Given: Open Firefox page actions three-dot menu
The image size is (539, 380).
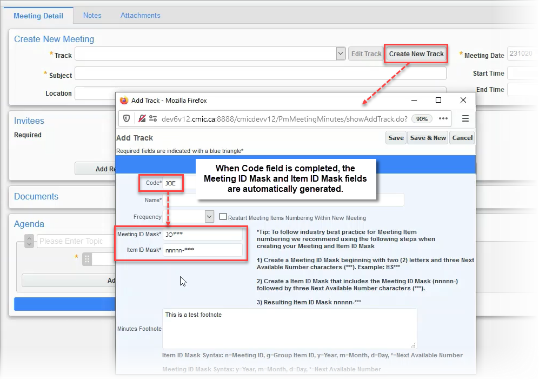Looking at the screenshot, I should [443, 118].
